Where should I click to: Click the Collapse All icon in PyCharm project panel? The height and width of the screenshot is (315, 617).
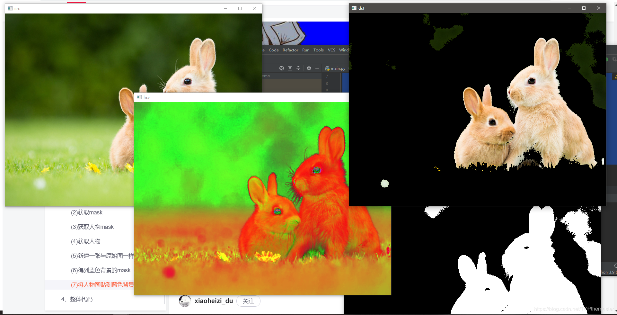point(298,68)
